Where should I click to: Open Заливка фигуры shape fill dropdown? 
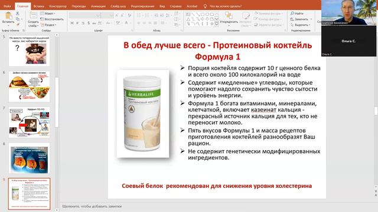[268, 14]
